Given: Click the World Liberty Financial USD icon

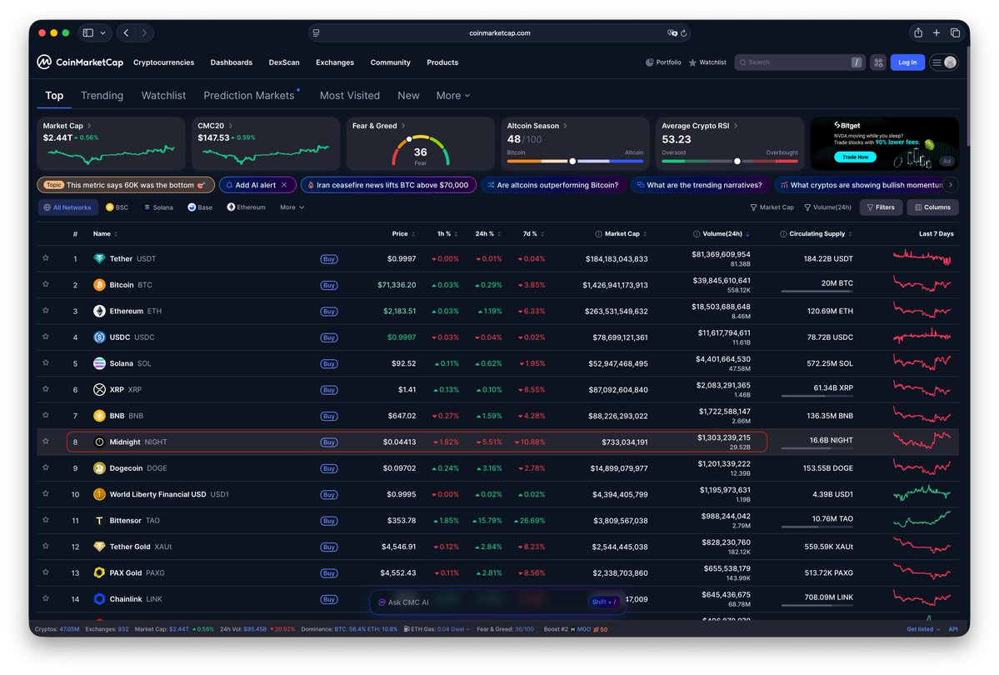Looking at the screenshot, I should [x=99, y=494].
